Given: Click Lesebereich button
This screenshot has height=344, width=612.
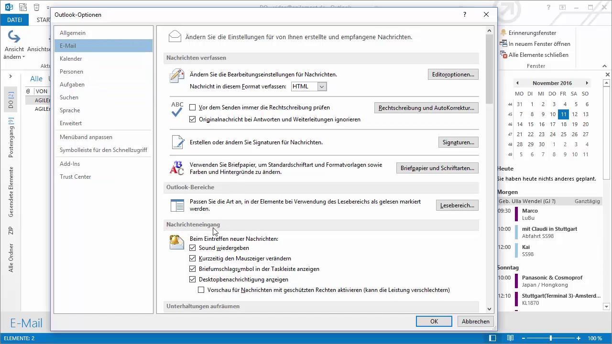Looking at the screenshot, I should click(457, 205).
